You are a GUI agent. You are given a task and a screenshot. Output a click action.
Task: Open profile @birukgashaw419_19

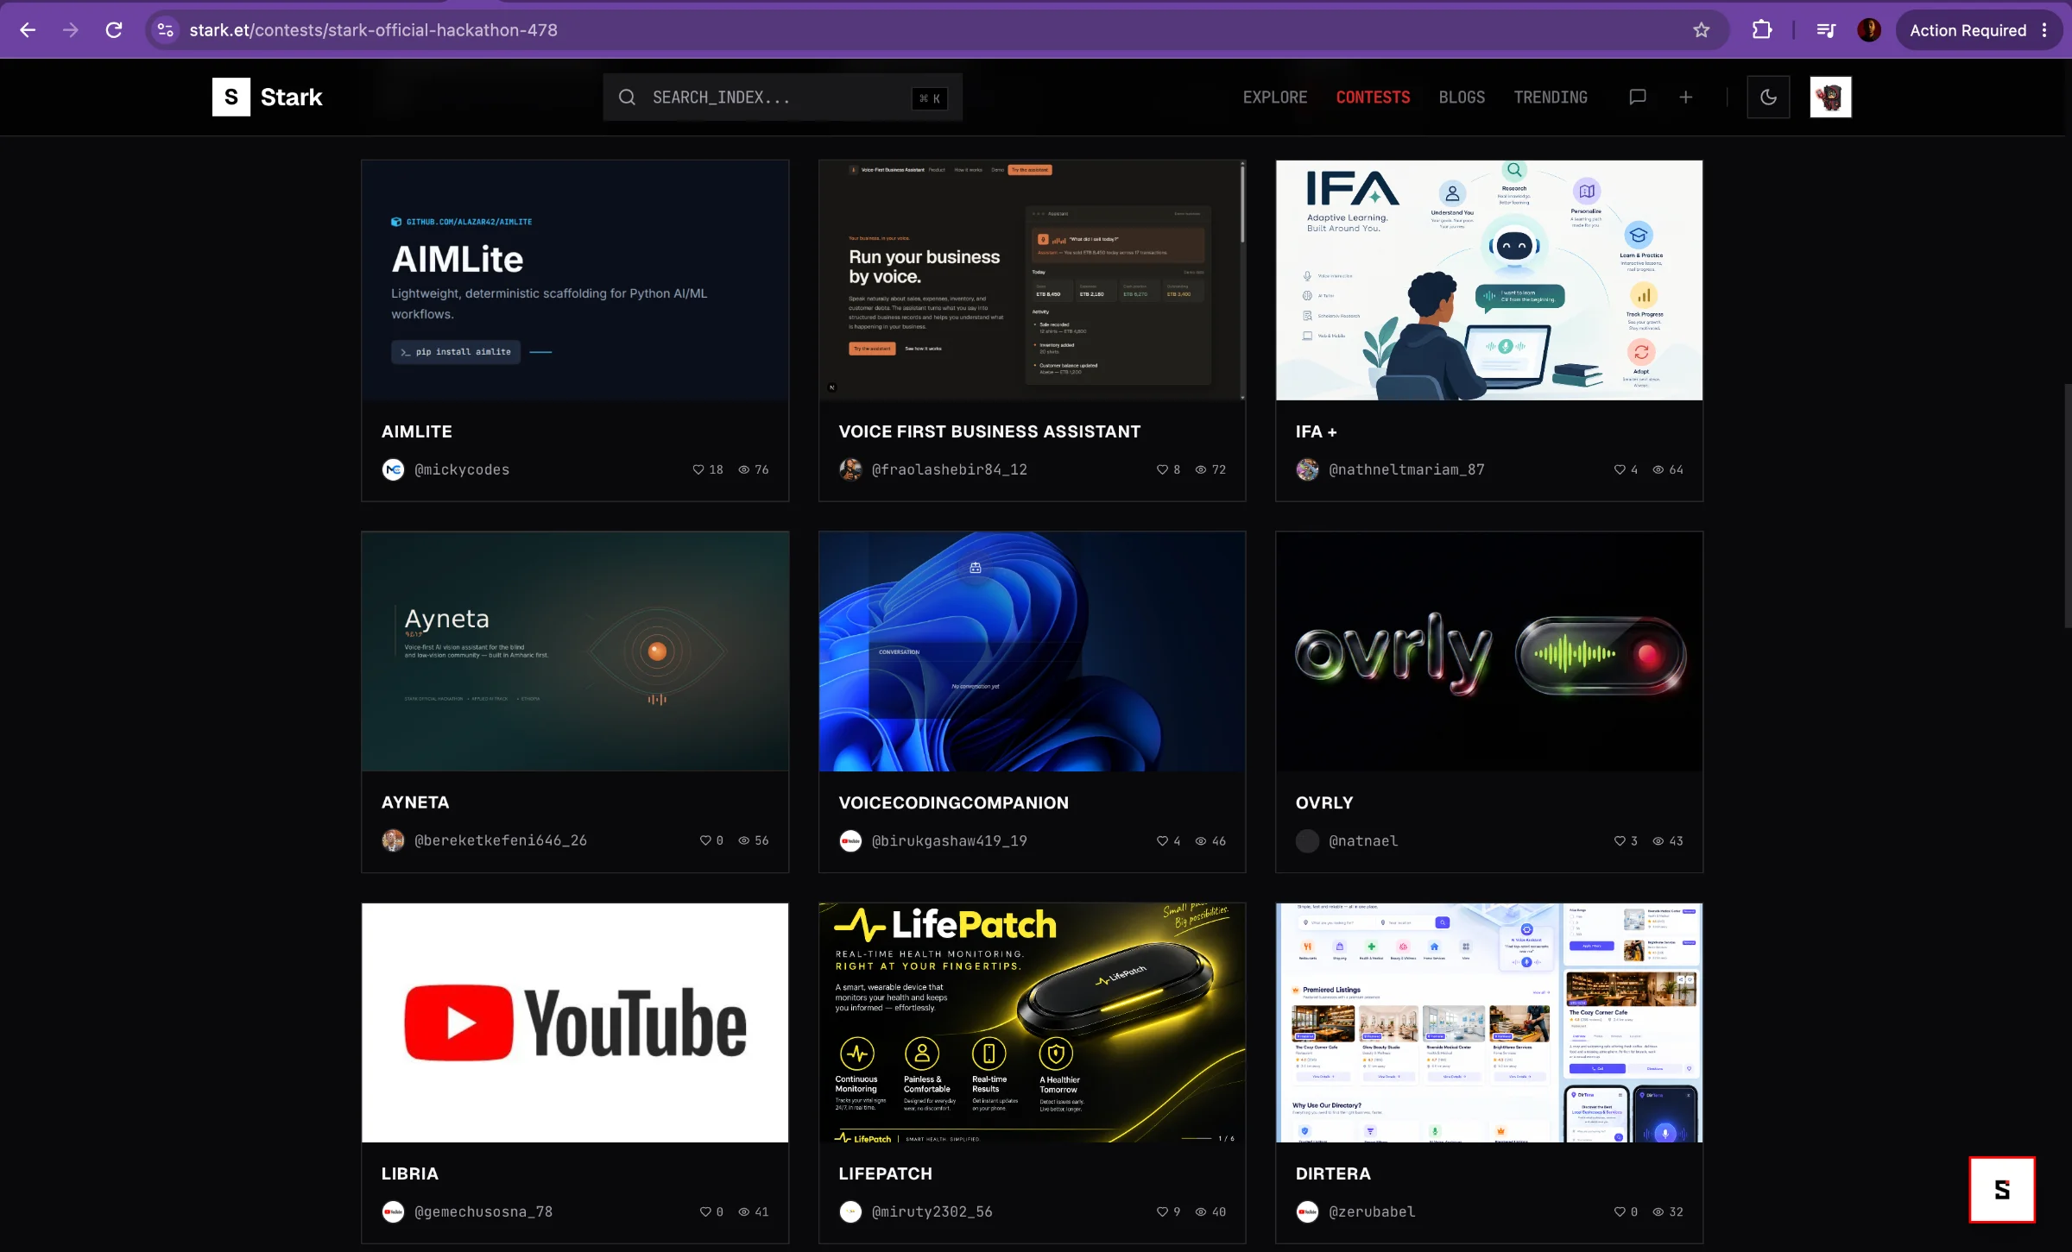(949, 840)
